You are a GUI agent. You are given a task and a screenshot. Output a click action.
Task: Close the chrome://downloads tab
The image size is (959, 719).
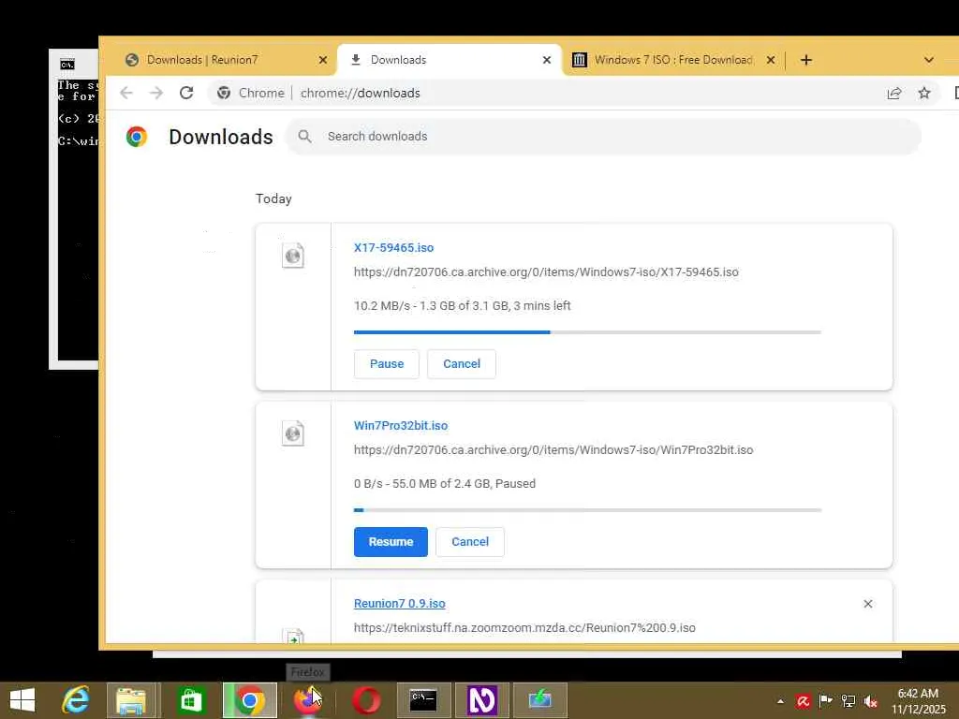tap(547, 60)
